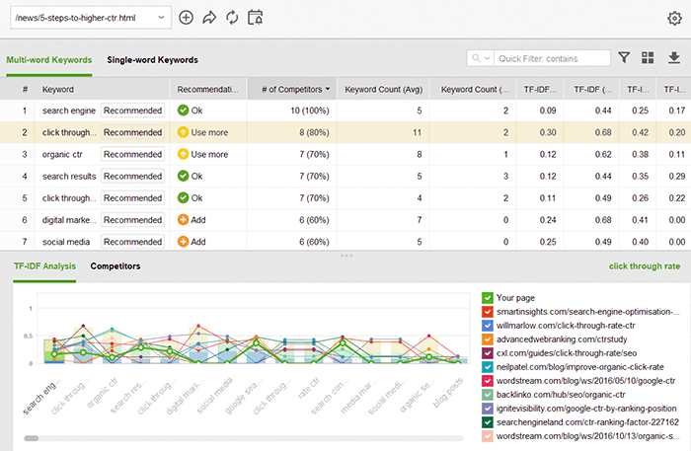Select the organic ctr keyword row
The width and height of the screenshot is (691, 451).
[x=345, y=154]
